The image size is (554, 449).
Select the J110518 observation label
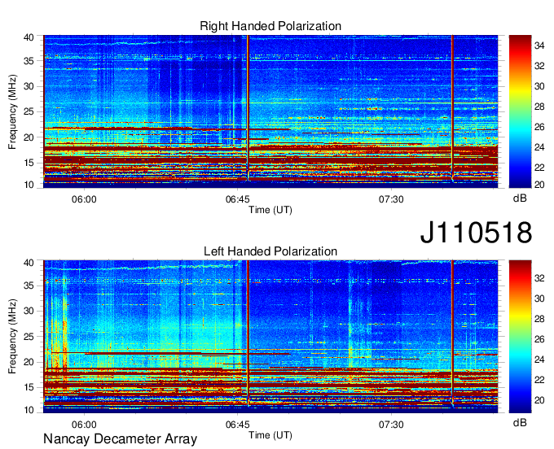[476, 233]
